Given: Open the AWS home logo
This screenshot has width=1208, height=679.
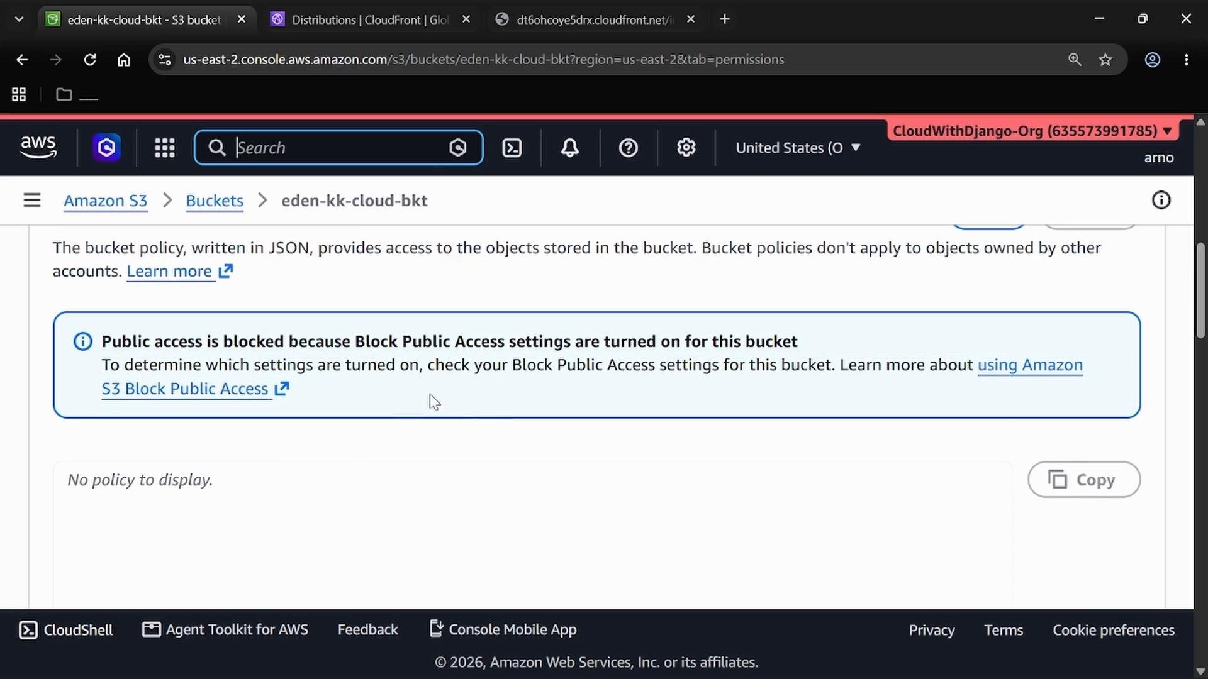Looking at the screenshot, I should click(38, 148).
